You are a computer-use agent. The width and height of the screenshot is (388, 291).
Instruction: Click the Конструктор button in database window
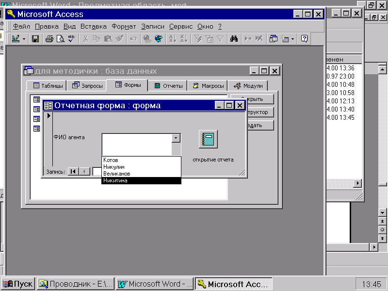[x=260, y=112]
